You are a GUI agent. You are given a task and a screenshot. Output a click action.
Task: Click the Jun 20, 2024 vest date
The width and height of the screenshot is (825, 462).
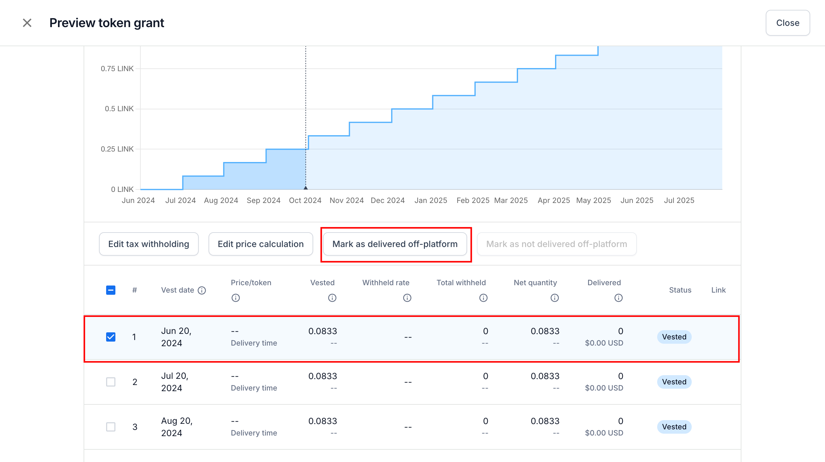tap(176, 337)
